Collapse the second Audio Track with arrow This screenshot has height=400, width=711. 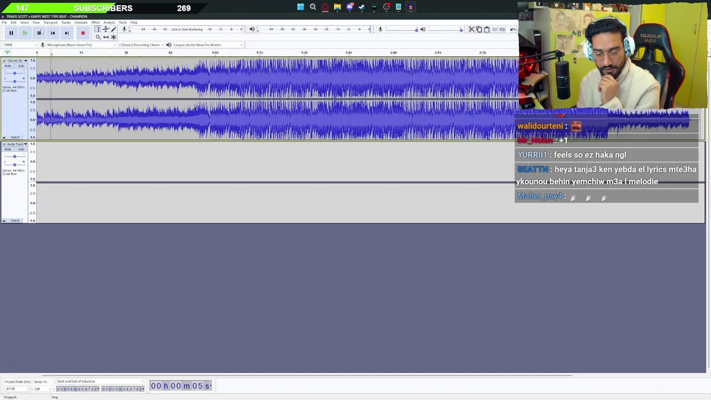tap(4, 221)
